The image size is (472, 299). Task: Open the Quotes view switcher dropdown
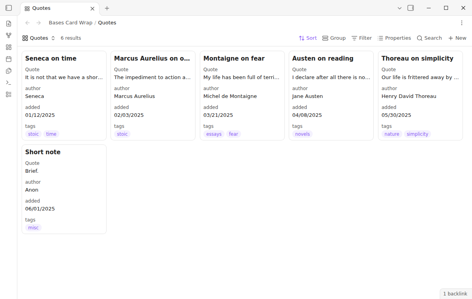pos(39,38)
